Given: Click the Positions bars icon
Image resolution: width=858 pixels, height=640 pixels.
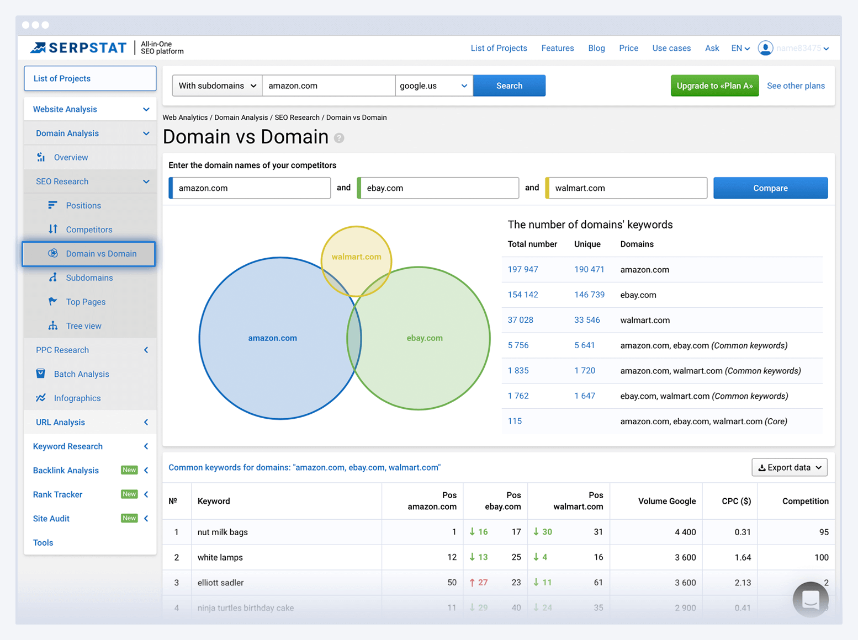Looking at the screenshot, I should 52,205.
